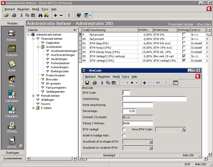Click the BTW Code input field
The width and height of the screenshot is (213, 167).
tap(126, 93)
